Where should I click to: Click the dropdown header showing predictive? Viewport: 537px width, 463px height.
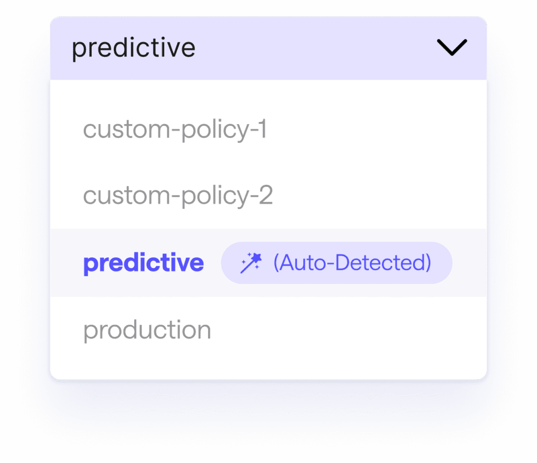(268, 48)
